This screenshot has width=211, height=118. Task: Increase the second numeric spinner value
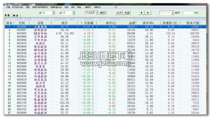[74, 12]
